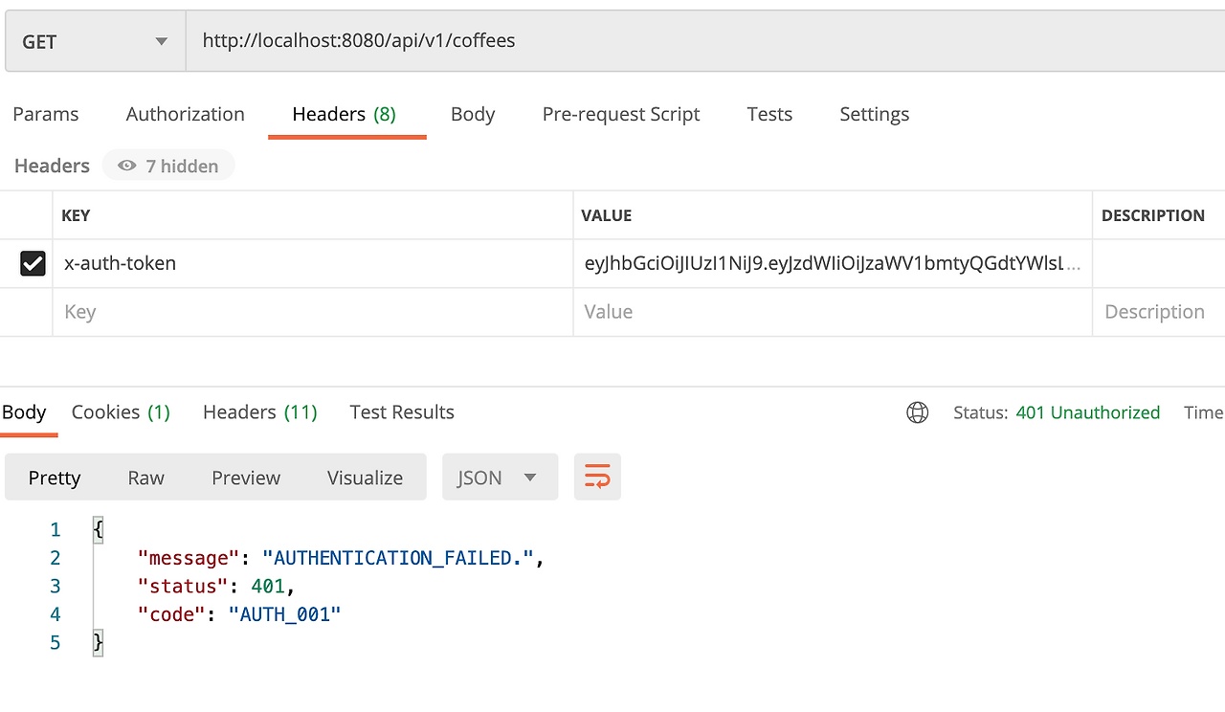1225x712 pixels.
Task: Open the Pre-request Script tab
Action: coord(620,114)
